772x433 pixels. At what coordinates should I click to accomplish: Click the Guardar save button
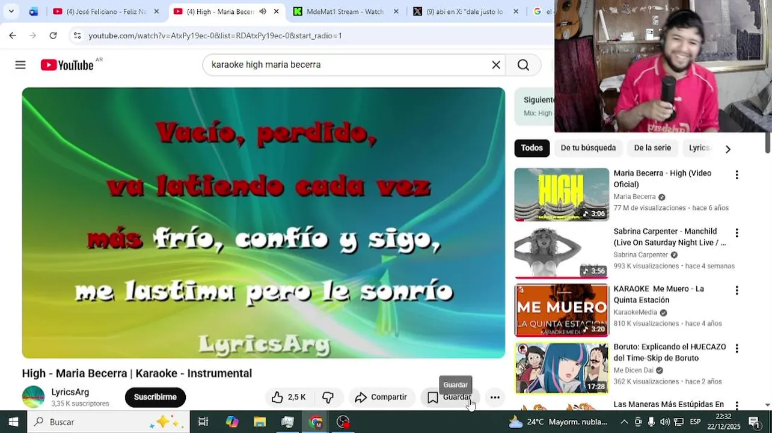click(x=450, y=397)
